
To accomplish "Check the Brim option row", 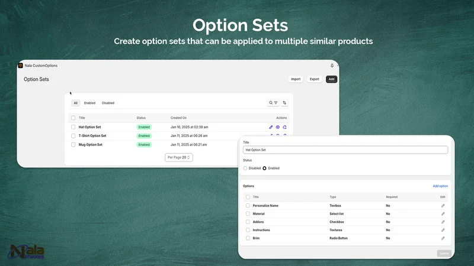I will 248,238.
